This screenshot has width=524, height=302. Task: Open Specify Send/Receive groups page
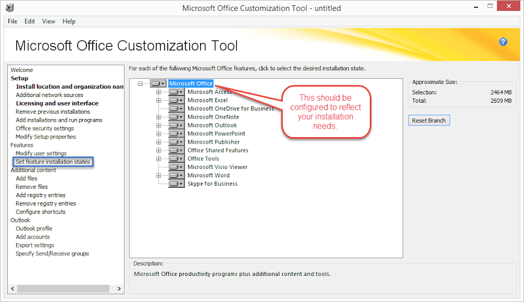[52, 254]
